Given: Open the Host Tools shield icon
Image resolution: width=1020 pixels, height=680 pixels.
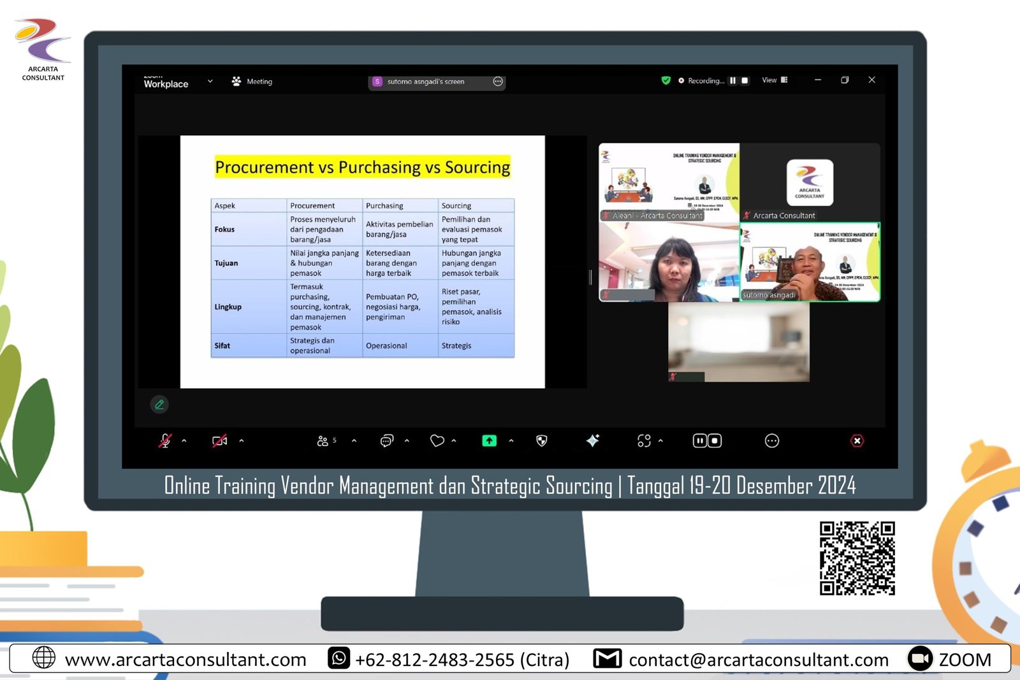Looking at the screenshot, I should click(x=541, y=441).
